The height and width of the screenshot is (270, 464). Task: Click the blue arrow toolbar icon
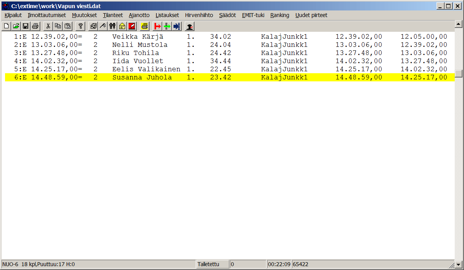point(177,26)
